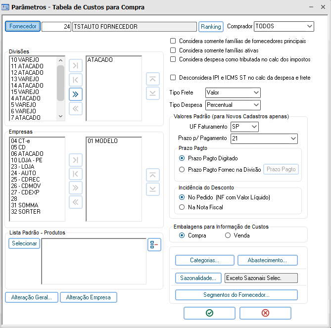
Task: Move all divisions right with double arrow
Action: pos(76,94)
